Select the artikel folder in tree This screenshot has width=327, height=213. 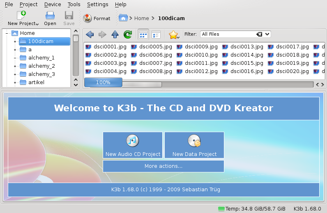[36, 82]
